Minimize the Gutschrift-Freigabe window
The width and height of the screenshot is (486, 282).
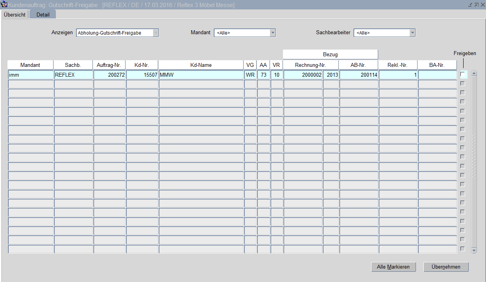click(x=470, y=5)
